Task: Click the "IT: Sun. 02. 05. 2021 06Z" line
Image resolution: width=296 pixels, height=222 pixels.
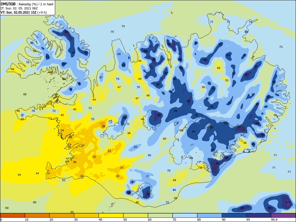Action: point(20,8)
